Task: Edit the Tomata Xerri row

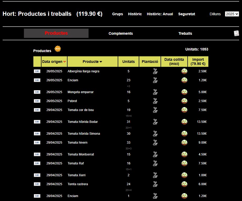Action: click(37, 175)
